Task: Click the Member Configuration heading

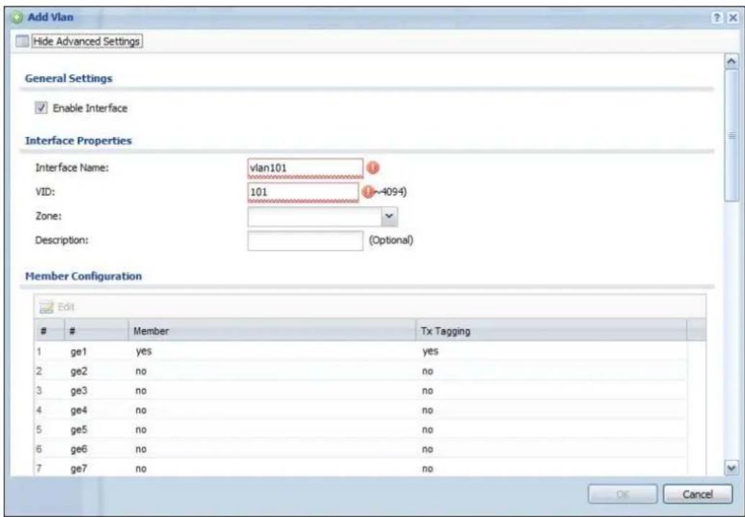Action: pos(83,276)
